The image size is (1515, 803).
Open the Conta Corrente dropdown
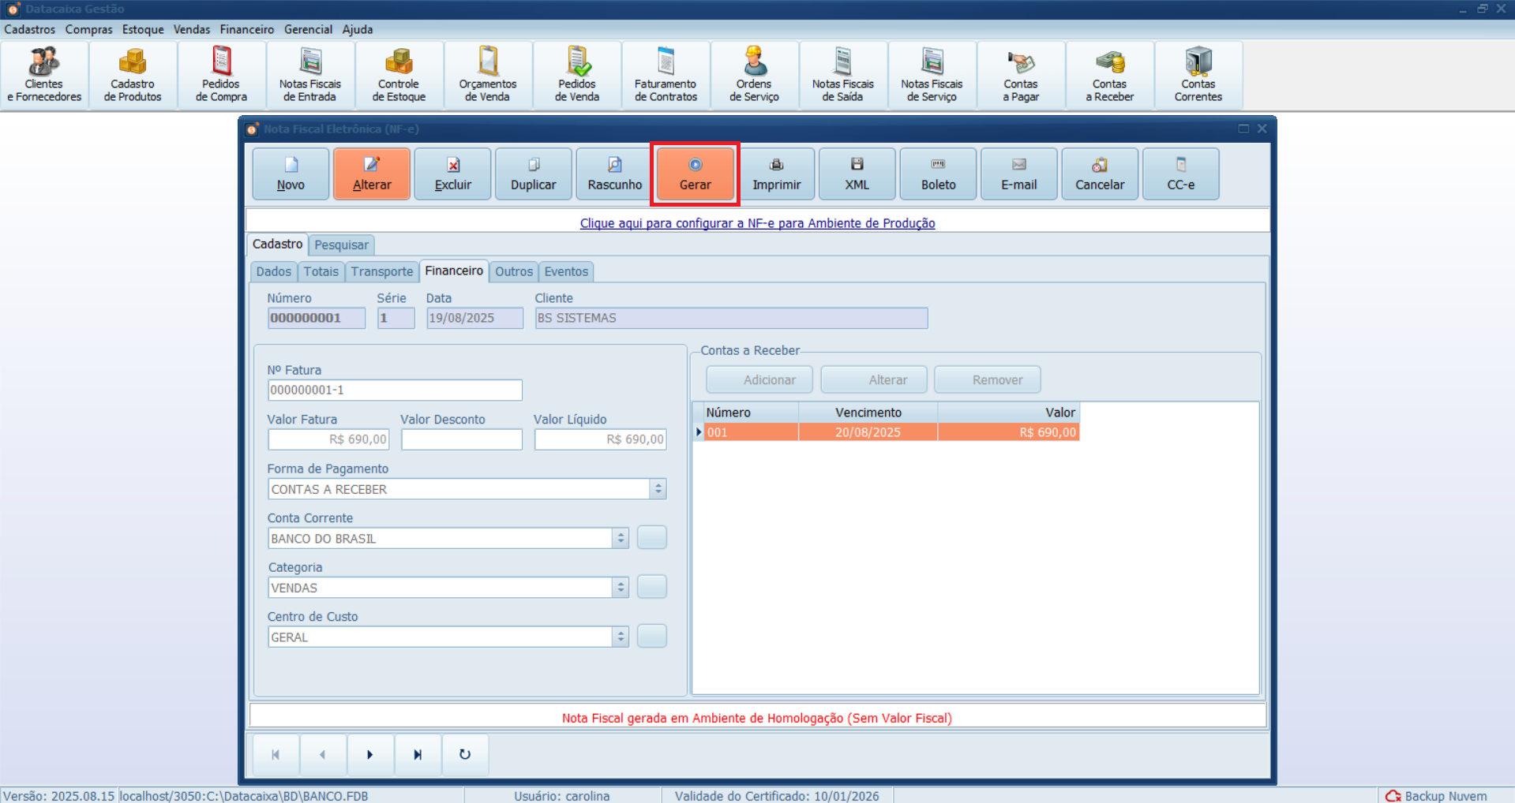point(621,539)
